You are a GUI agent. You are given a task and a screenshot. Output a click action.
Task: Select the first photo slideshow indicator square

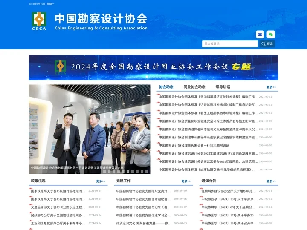tap(104, 171)
